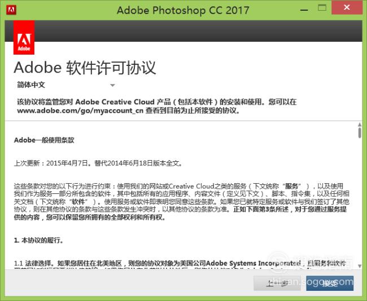Screen dimensions: 367x301
Task: Click the red Adobe logo badge
Action: tap(24, 37)
